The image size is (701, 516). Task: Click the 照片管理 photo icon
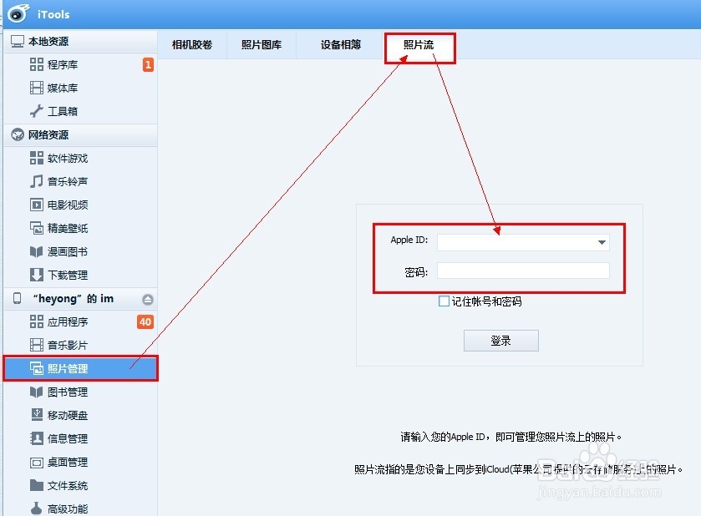point(37,368)
